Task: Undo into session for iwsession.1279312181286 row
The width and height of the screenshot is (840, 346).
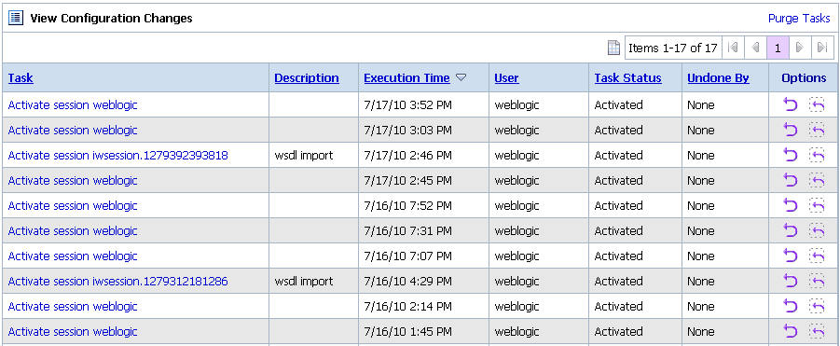Action: 817,282
